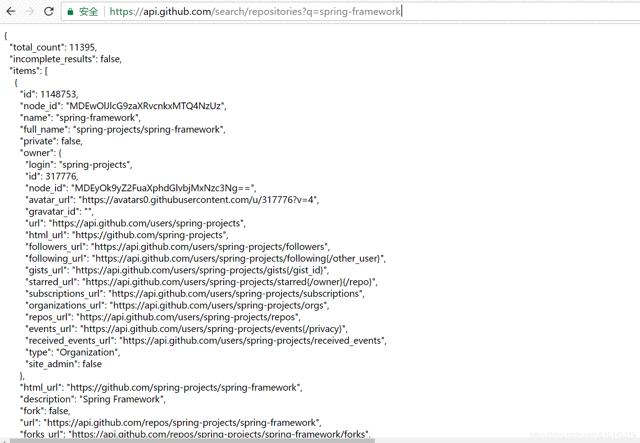Click the "type": "Organization" line
640x443 pixels.
point(73,352)
